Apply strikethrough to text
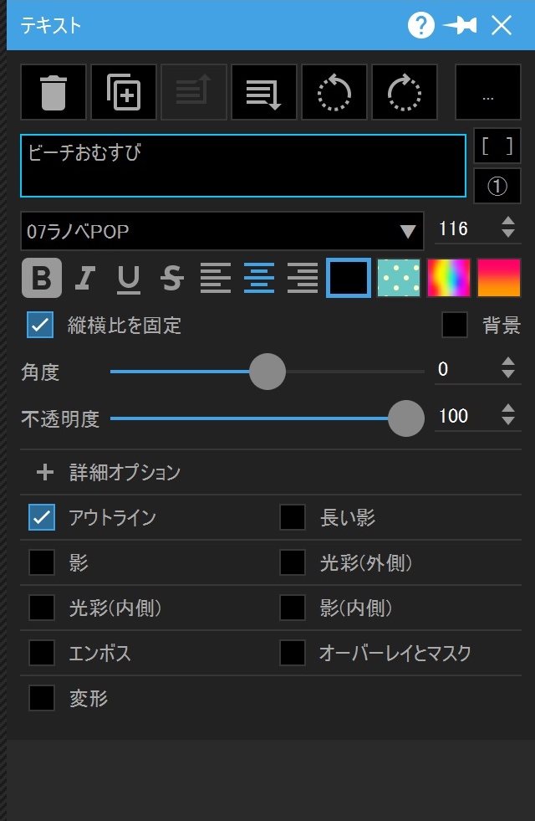The height and width of the screenshot is (821, 535). pos(171,278)
